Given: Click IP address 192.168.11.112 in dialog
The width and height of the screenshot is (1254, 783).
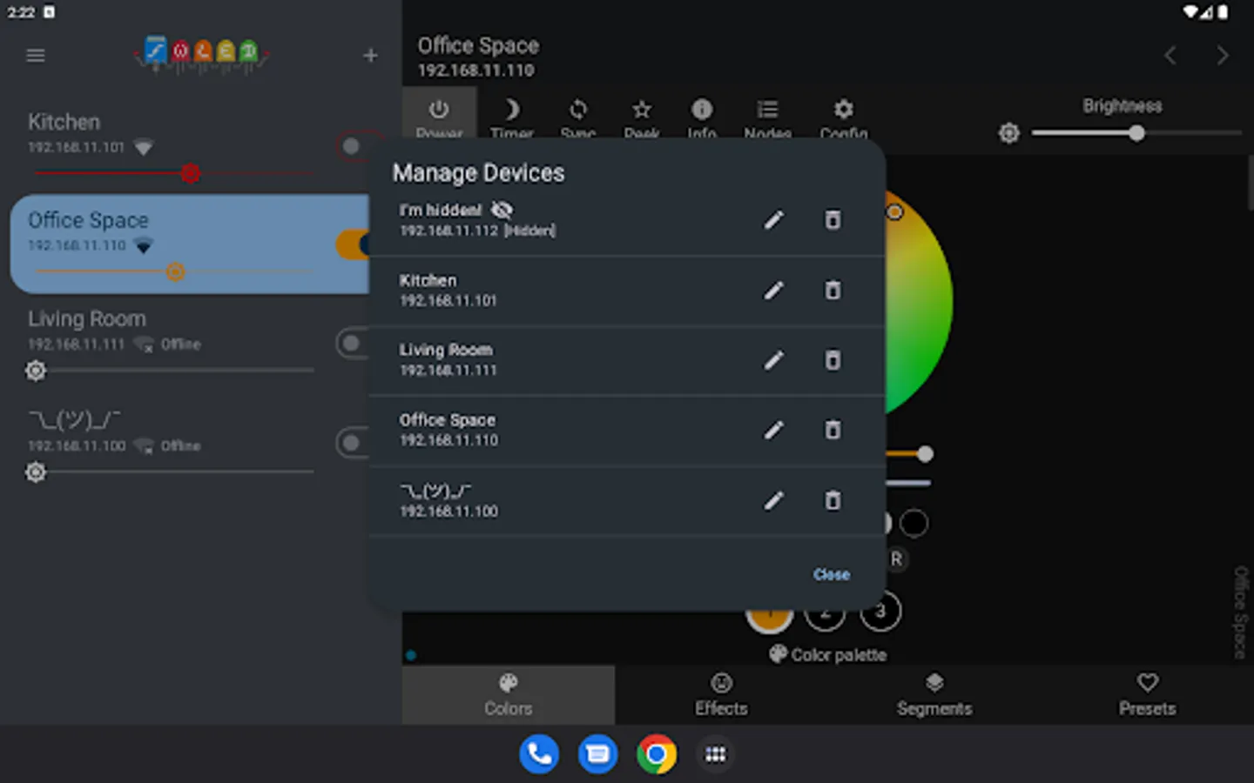Looking at the screenshot, I should tap(448, 231).
